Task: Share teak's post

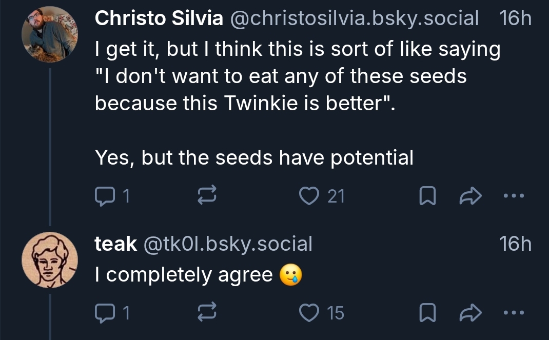Action: (469, 312)
